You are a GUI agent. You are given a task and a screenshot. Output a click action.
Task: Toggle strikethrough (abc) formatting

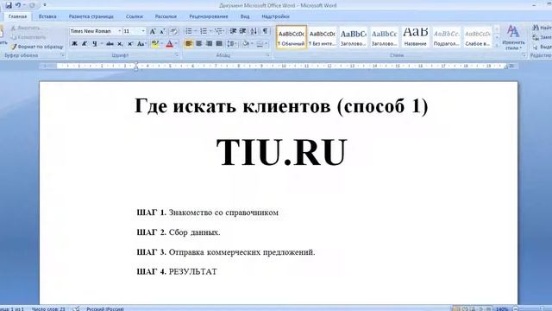[110, 44]
